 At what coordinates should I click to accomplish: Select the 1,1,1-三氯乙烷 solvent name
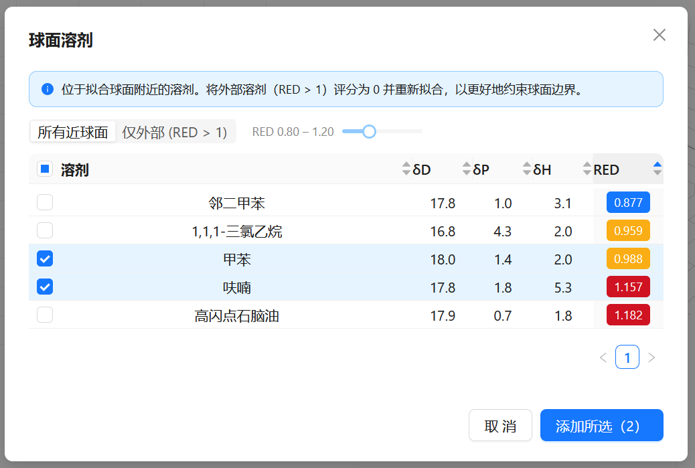237,232
